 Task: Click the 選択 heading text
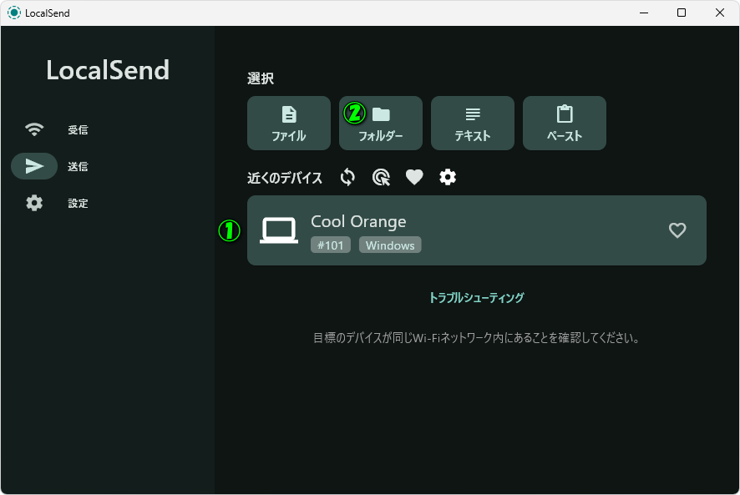[261, 78]
